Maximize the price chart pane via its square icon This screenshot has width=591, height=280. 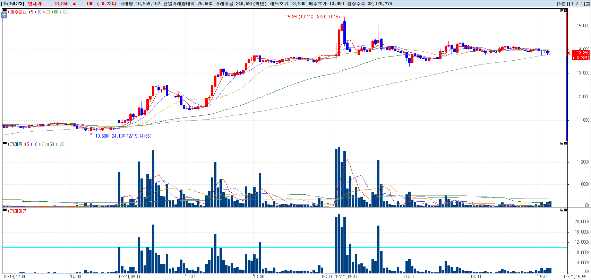[x=562, y=11]
